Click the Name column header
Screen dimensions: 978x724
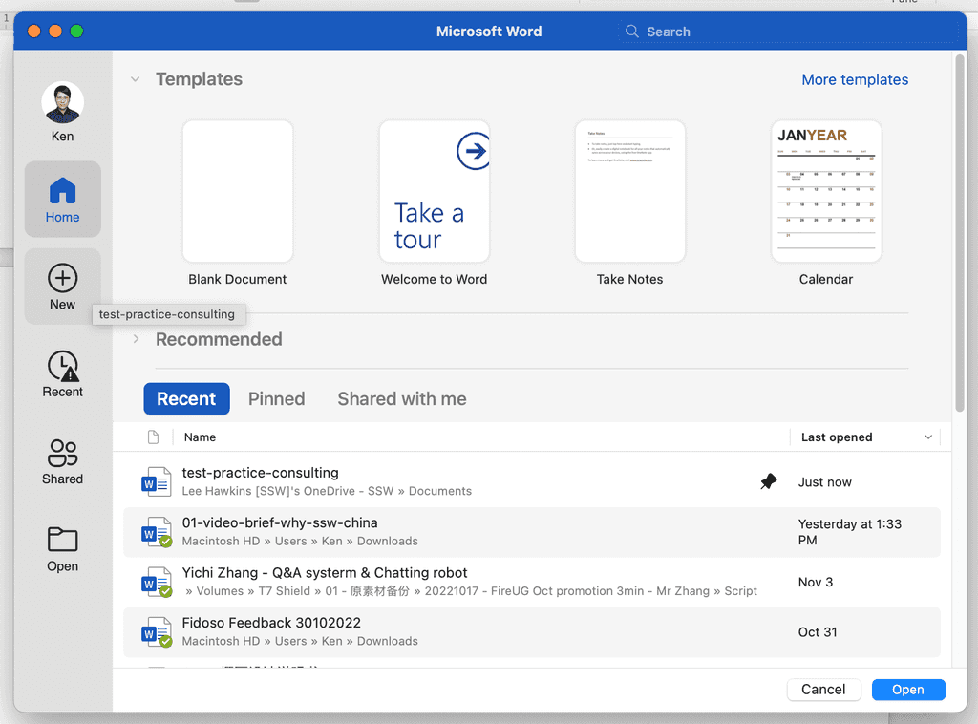pos(200,437)
